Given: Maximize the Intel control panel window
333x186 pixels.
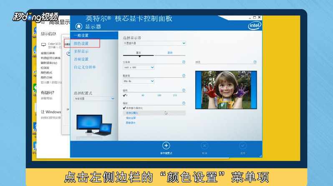Looking at the screenshot, I should coord(255,17).
